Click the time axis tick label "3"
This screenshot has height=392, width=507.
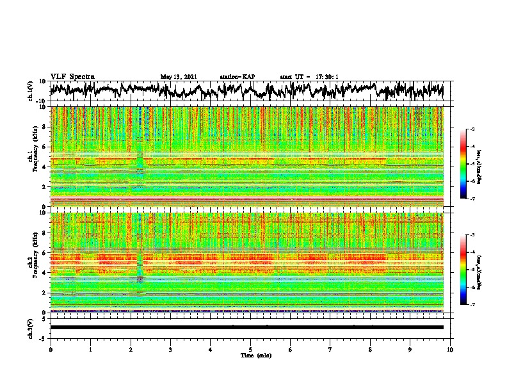pyautogui.click(x=170, y=350)
